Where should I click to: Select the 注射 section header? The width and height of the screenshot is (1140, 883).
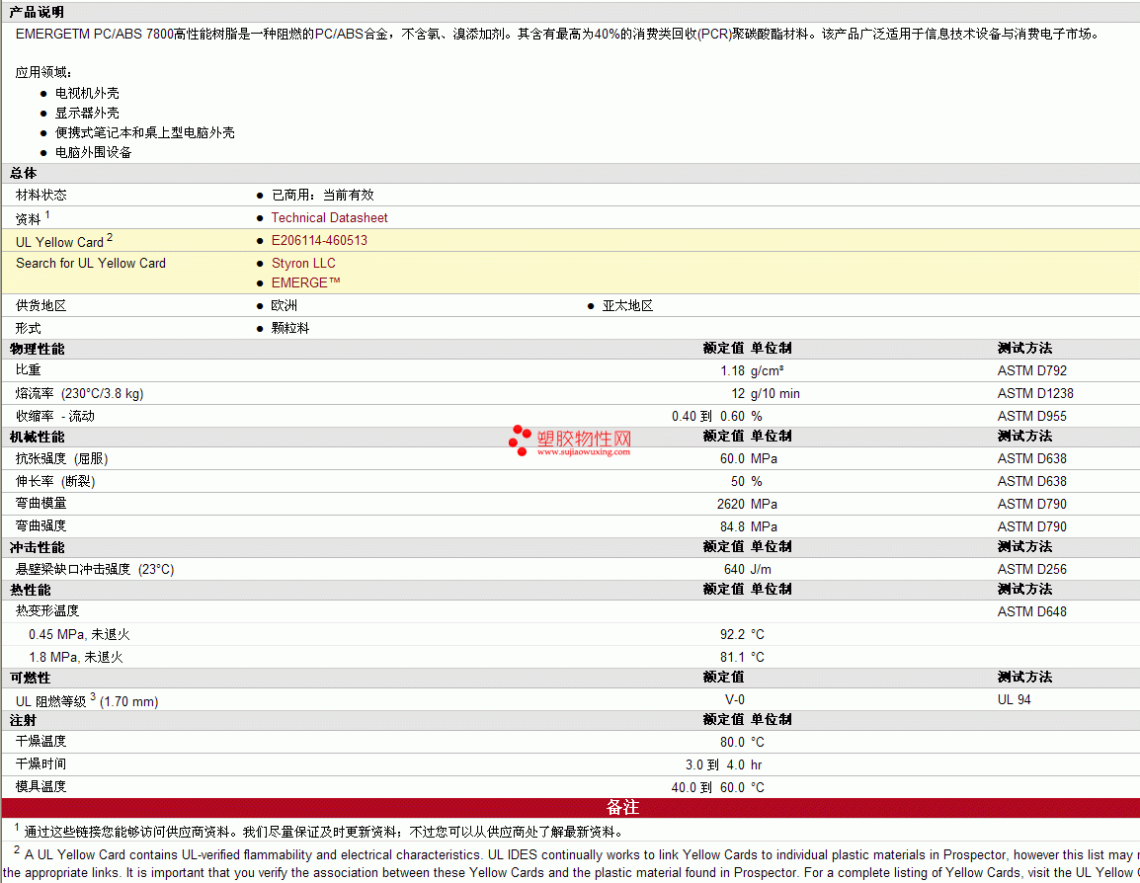point(23,720)
